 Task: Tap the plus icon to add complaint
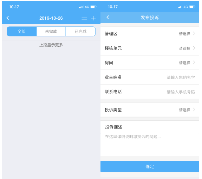[x=93, y=18]
